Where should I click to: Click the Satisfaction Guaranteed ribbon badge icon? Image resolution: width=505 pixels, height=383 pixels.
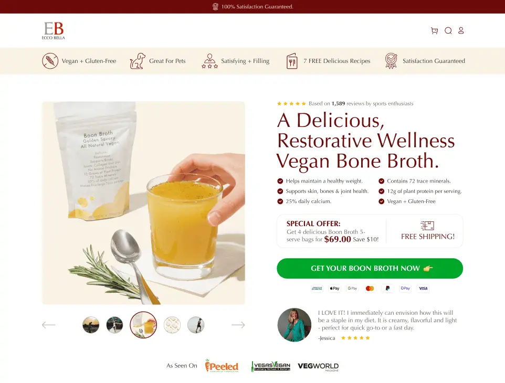coord(391,61)
